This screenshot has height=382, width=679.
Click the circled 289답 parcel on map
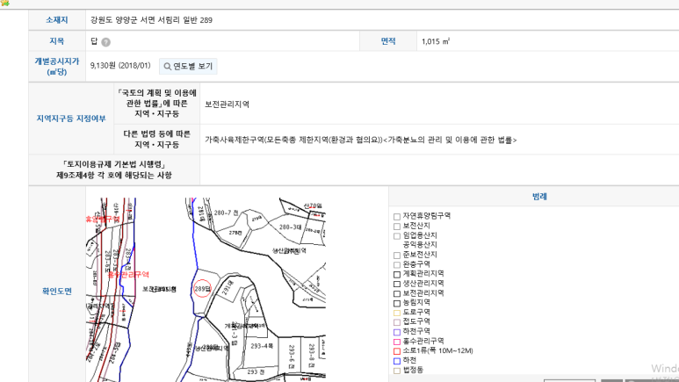[202, 288]
